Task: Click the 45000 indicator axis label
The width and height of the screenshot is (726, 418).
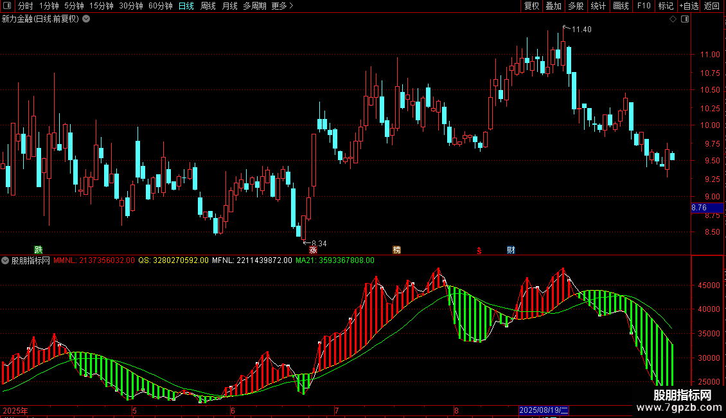Action: (x=709, y=286)
